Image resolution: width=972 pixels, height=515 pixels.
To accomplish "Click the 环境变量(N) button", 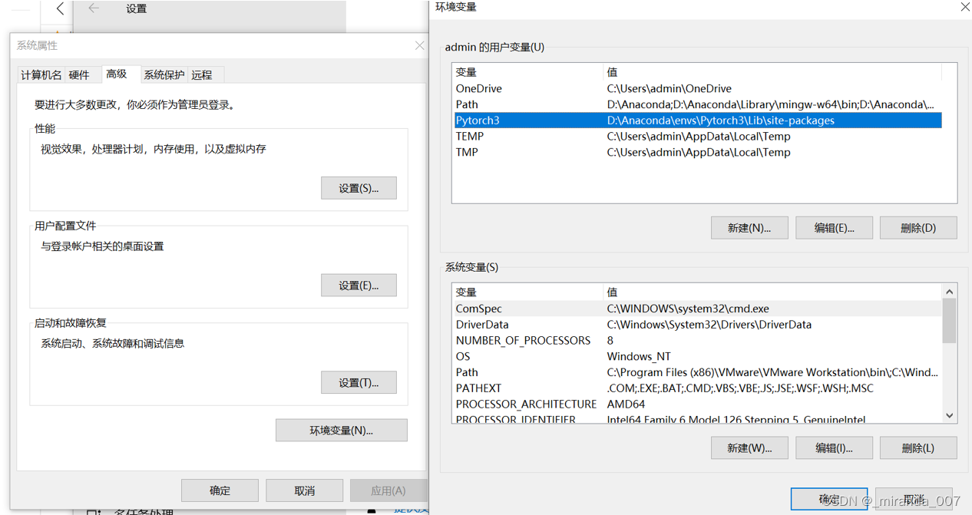I will pyautogui.click(x=341, y=430).
